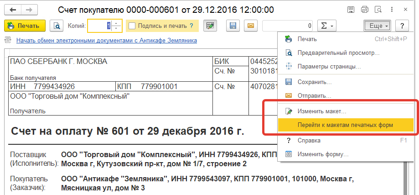Toggle the edit layout toolbar icon
This screenshot has width=419, height=195.
210,26
